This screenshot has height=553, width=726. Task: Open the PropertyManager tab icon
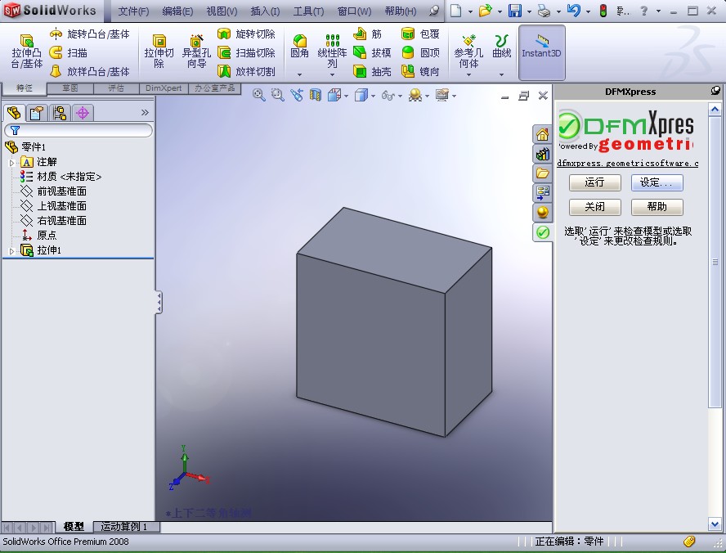(37, 113)
